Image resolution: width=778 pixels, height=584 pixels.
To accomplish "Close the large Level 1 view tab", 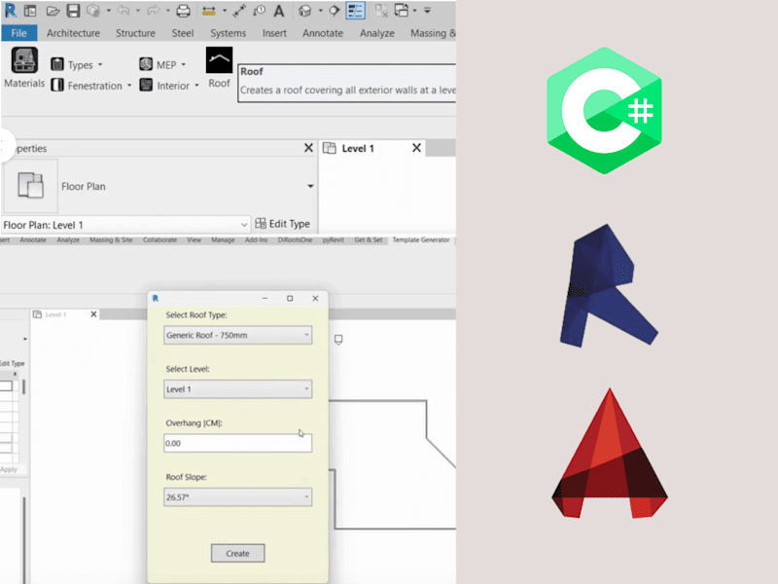I will 416,148.
